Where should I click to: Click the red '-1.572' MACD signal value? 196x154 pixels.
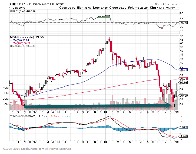point(54,116)
